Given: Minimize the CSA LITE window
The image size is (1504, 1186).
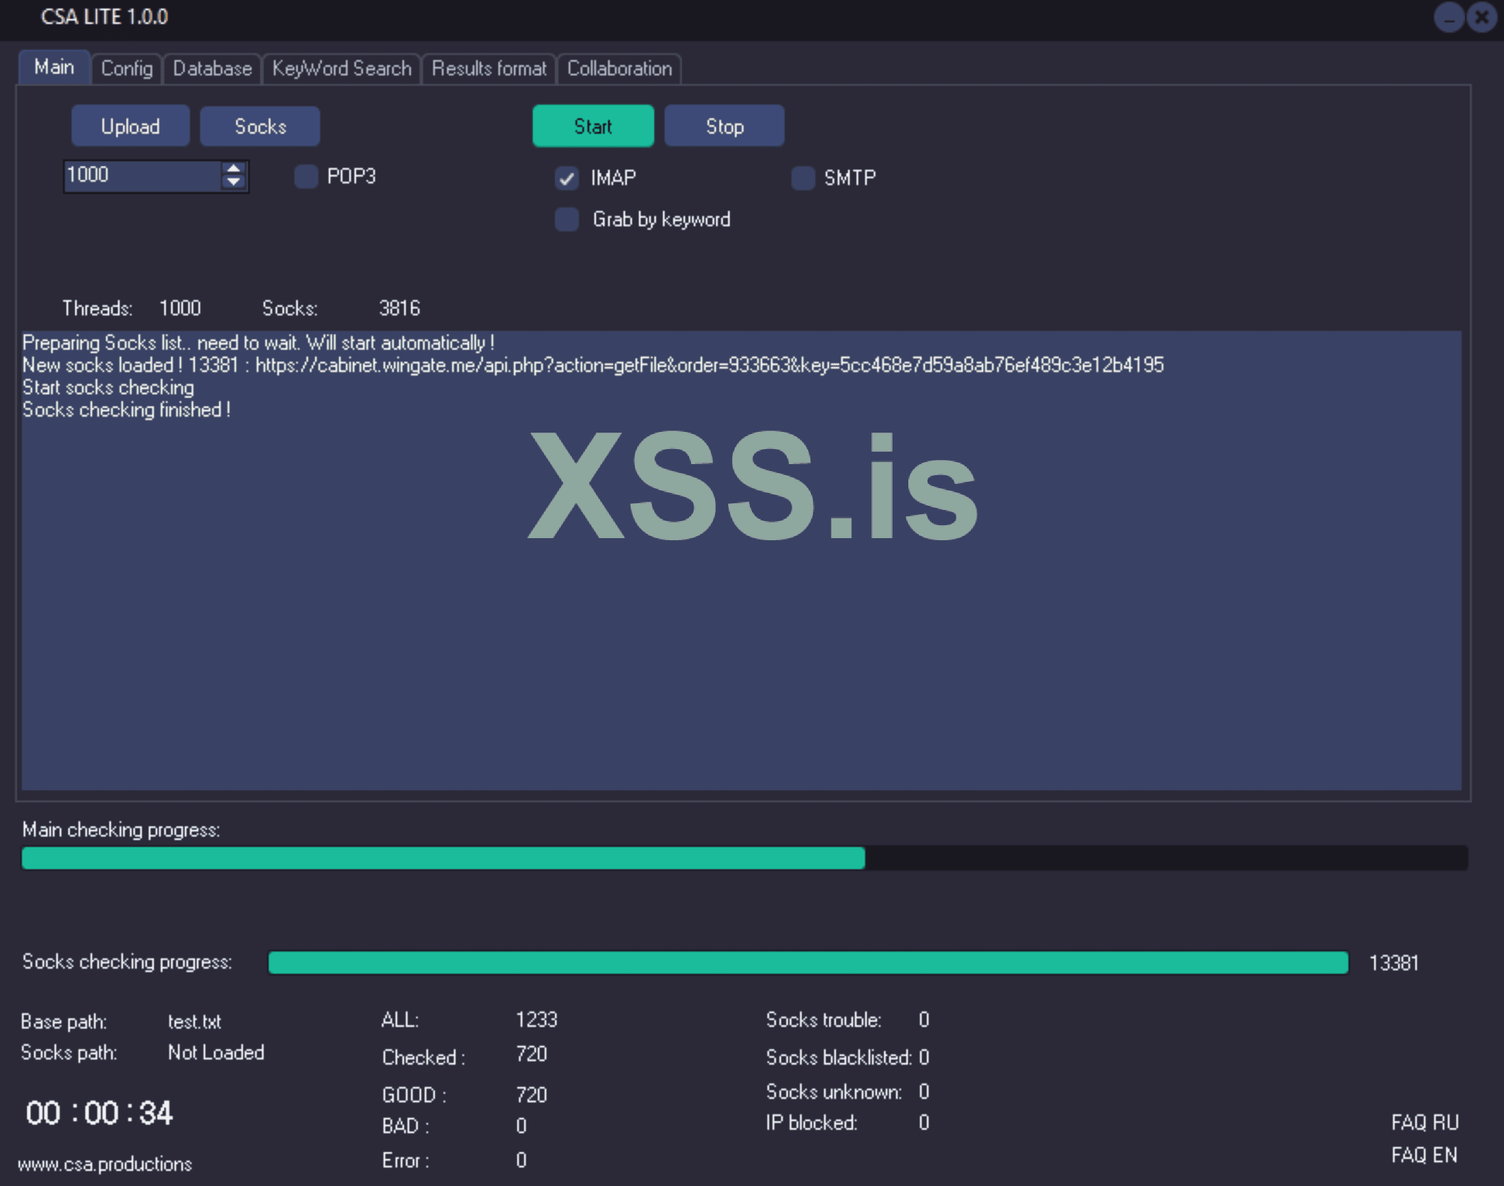Looking at the screenshot, I should [1448, 18].
